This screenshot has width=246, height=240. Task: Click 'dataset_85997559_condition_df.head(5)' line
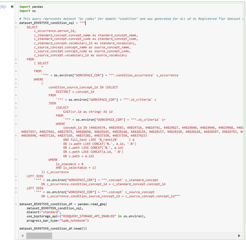click(x=53, y=229)
